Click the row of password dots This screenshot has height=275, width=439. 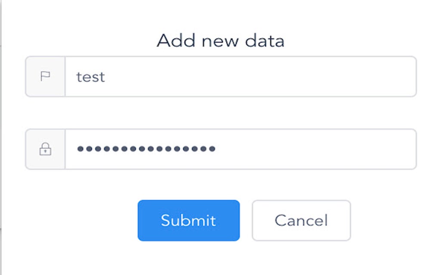pyautogui.click(x=146, y=149)
